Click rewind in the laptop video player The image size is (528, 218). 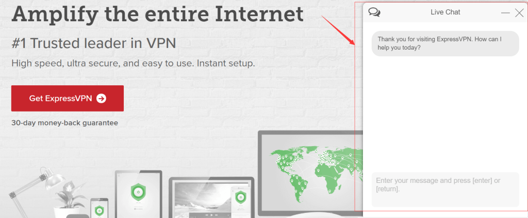[207, 215]
